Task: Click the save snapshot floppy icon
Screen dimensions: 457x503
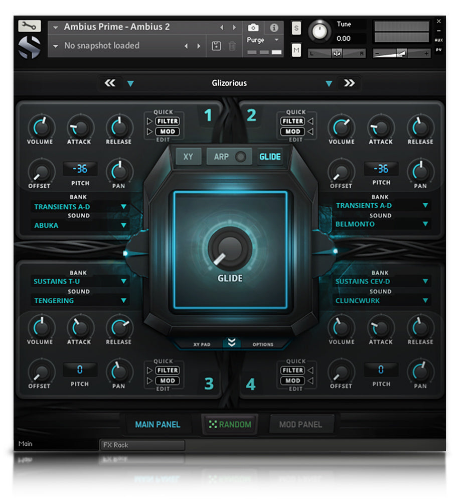Action: click(216, 46)
